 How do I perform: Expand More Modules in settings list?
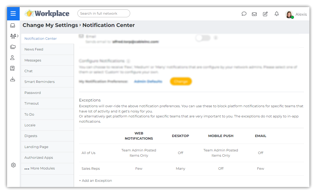pos(40,168)
